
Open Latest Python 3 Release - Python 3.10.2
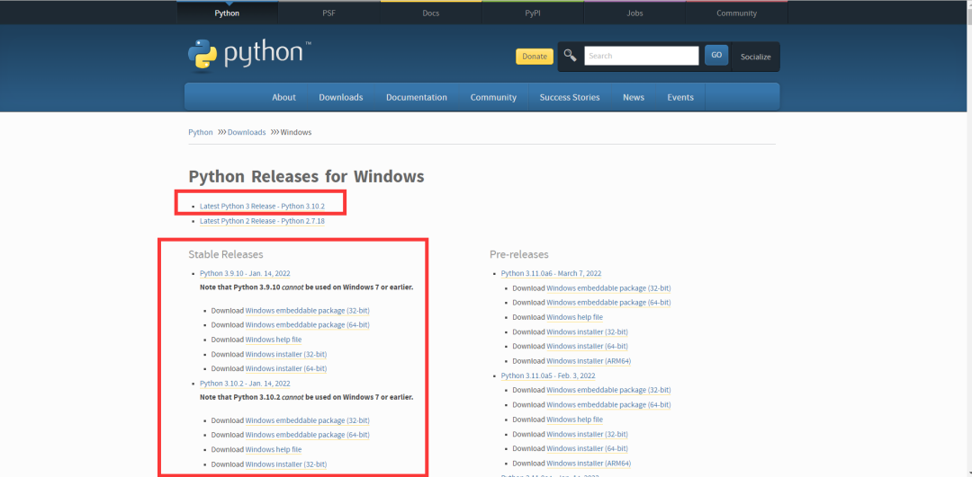click(262, 206)
